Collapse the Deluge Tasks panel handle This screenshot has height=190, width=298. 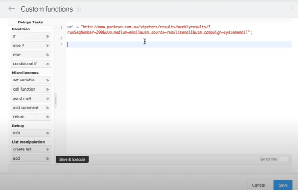(56, 100)
